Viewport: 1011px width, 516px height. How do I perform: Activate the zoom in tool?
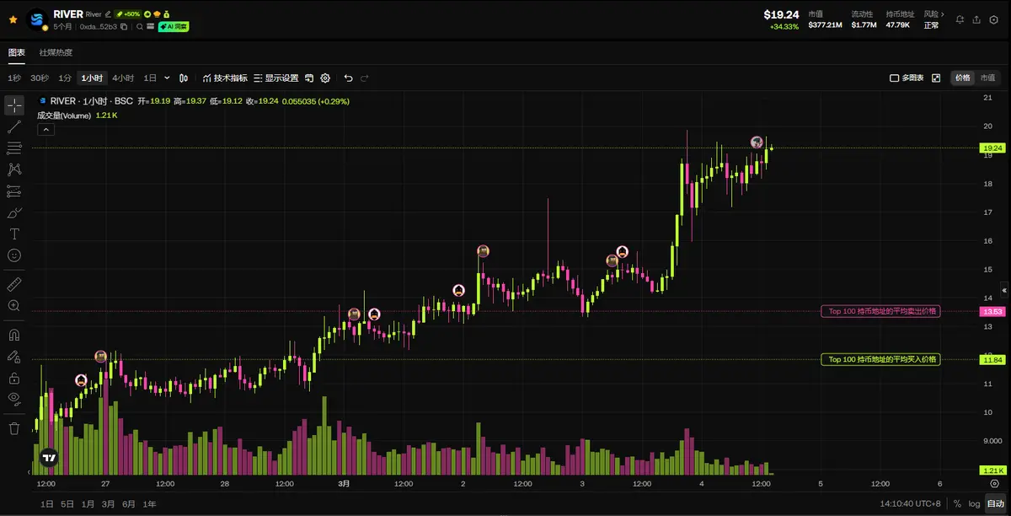coord(14,306)
